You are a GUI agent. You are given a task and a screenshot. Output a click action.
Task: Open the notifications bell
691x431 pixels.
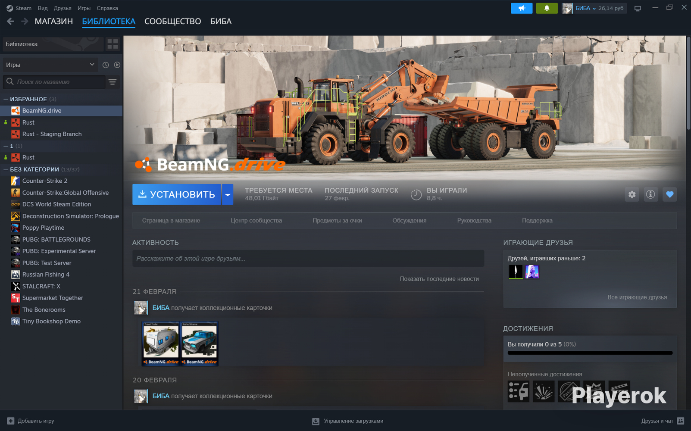[547, 8]
